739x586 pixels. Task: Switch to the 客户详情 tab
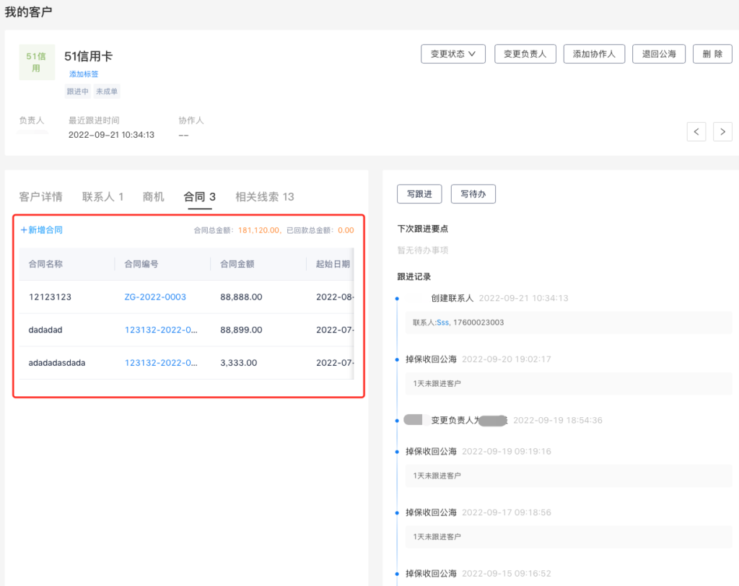40,196
